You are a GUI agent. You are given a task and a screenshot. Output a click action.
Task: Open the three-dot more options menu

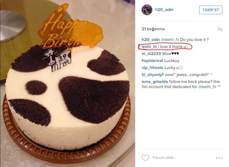pos(219,158)
